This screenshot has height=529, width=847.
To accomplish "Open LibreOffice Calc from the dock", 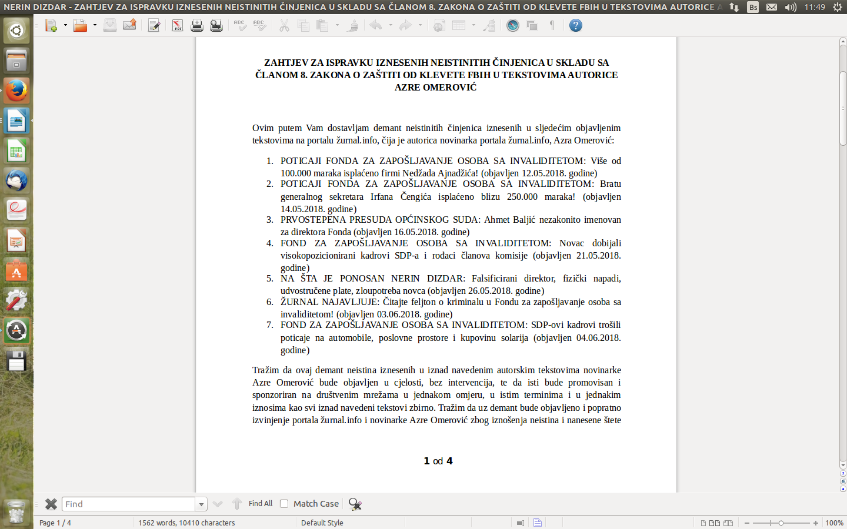I will pos(16,150).
